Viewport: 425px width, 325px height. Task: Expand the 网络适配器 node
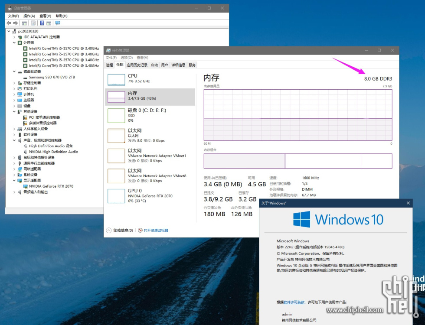point(14,169)
